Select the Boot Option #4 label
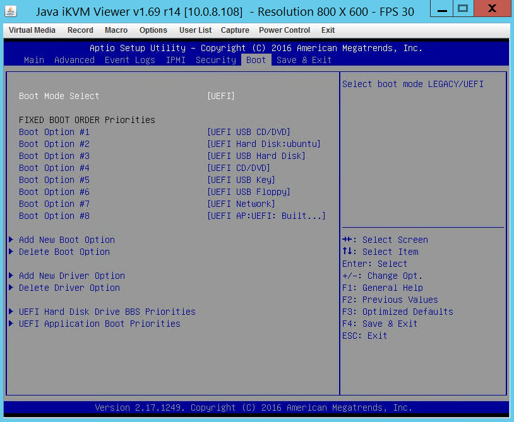Viewport: 514px width, 422px height. [x=54, y=168]
